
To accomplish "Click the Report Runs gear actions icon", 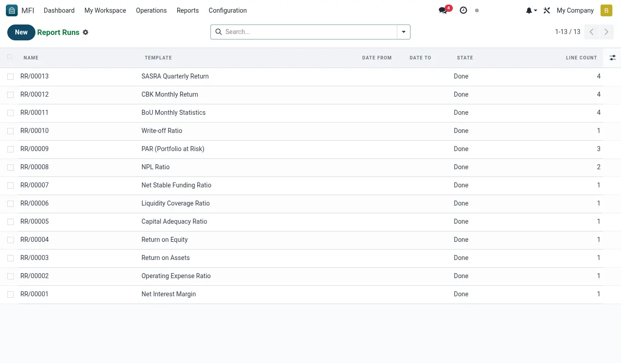I will coord(85,32).
